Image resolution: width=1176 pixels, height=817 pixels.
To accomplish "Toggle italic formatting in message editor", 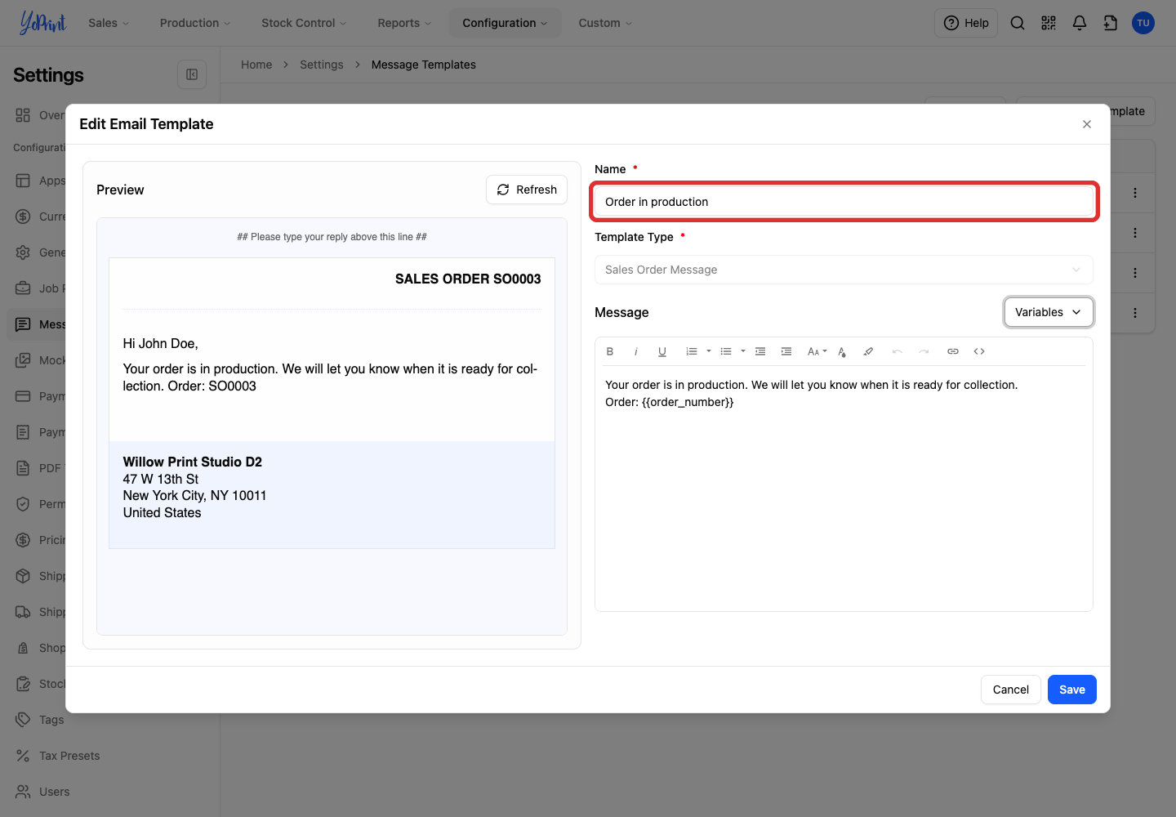I will click(636, 351).
